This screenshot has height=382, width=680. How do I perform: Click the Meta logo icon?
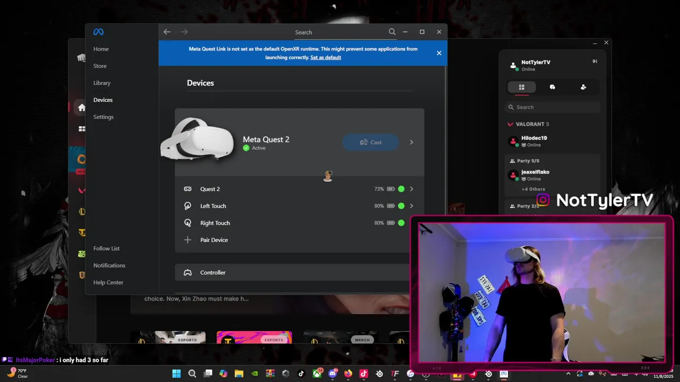click(98, 32)
